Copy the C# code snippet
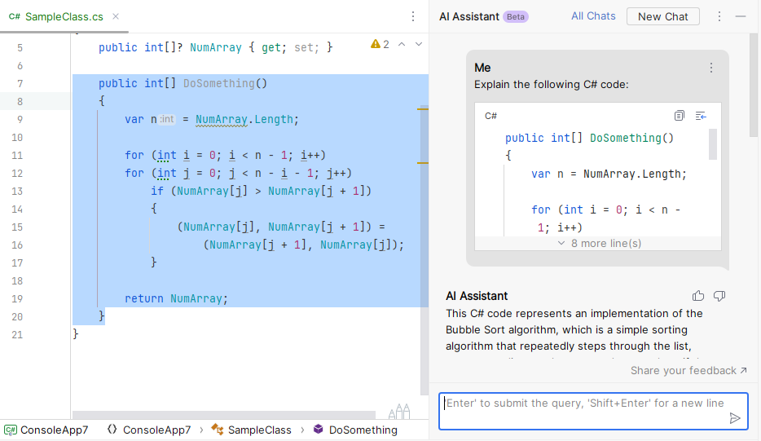This screenshot has height=441, width=761. tap(679, 116)
